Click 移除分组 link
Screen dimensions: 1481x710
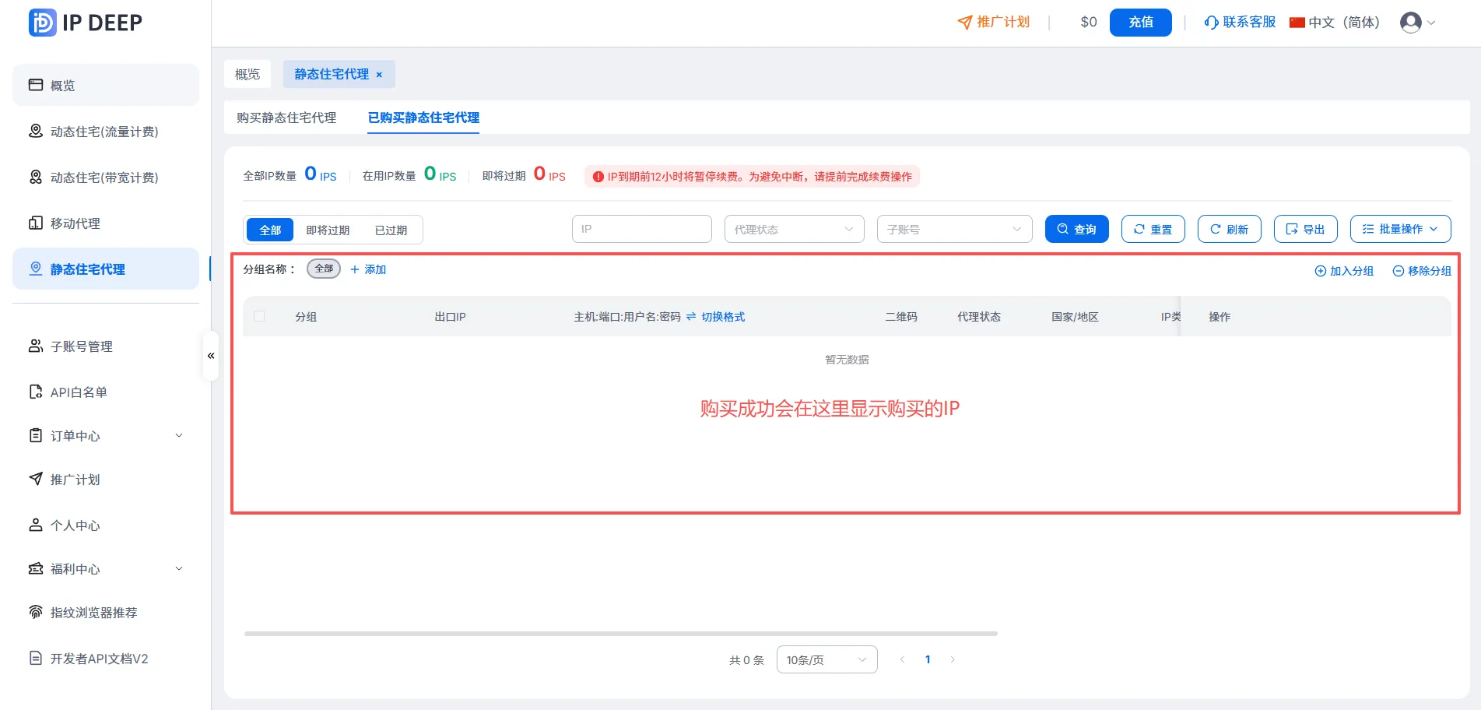1422,271
